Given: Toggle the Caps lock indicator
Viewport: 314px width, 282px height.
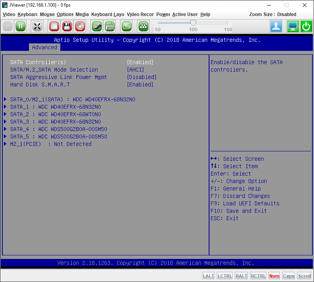Looking at the screenshot, I should pos(289,276).
